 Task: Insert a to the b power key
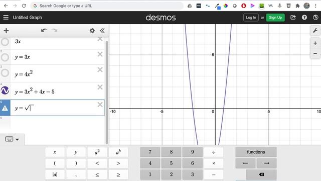click(118, 152)
